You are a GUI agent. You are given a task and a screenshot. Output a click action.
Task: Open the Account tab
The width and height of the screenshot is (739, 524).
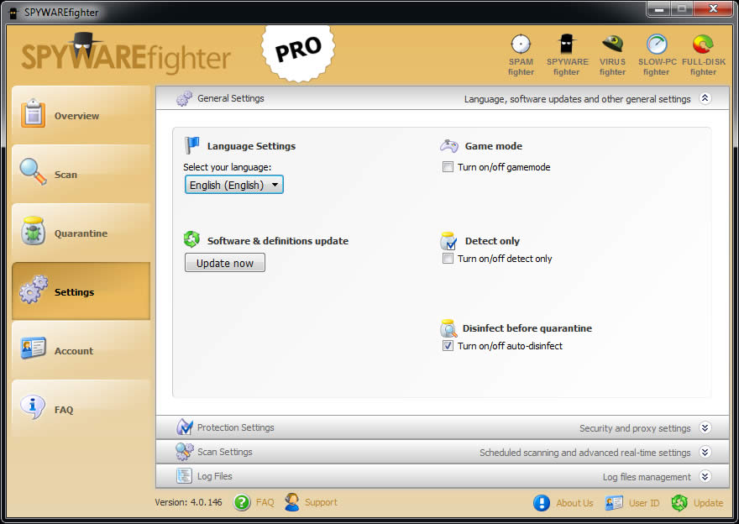(x=81, y=350)
